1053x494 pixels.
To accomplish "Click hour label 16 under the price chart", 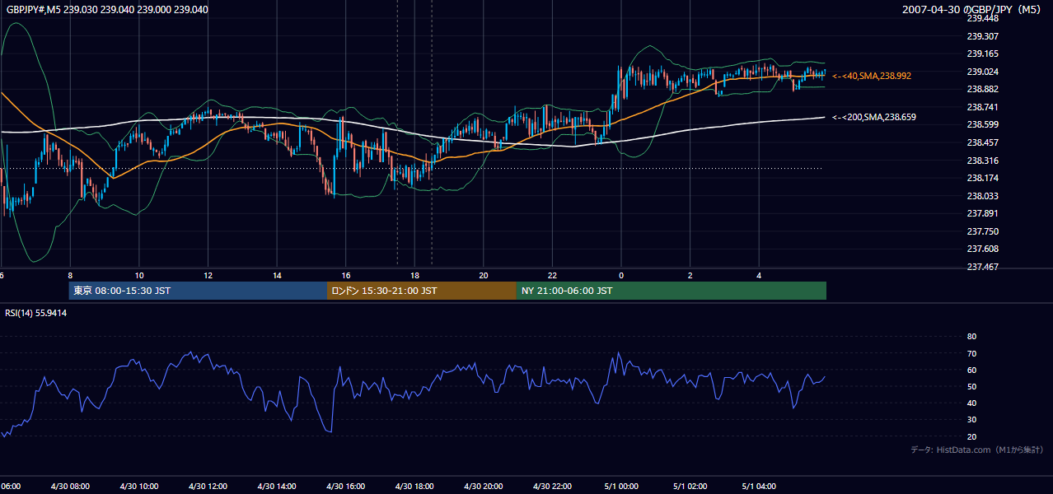I will [x=346, y=275].
